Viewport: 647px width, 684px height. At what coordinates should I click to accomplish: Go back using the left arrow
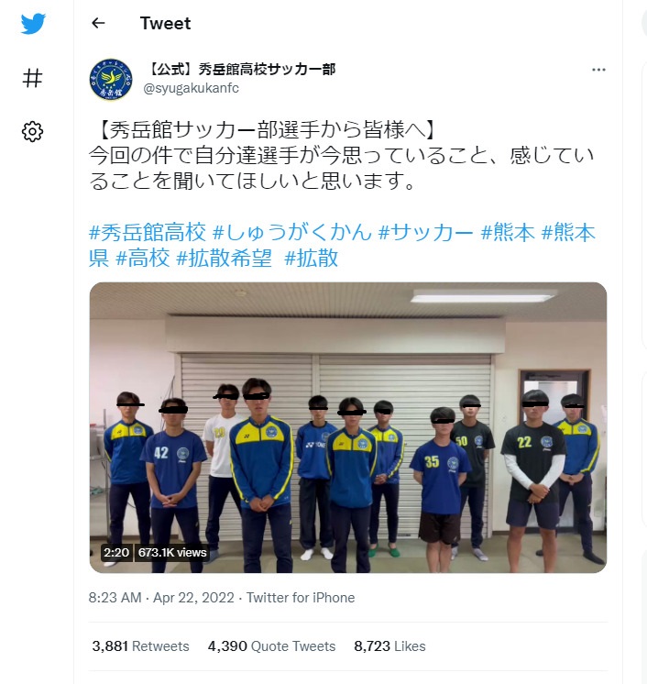click(98, 23)
